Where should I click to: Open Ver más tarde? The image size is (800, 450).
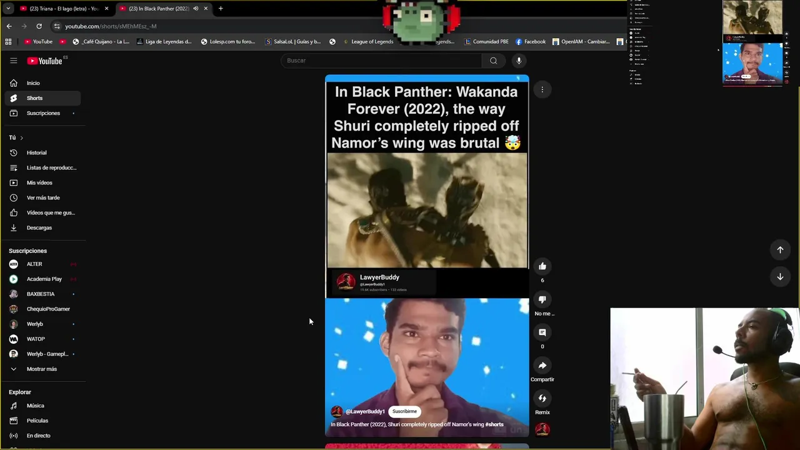(x=42, y=197)
